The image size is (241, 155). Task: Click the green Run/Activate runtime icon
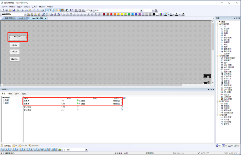(18, 10)
